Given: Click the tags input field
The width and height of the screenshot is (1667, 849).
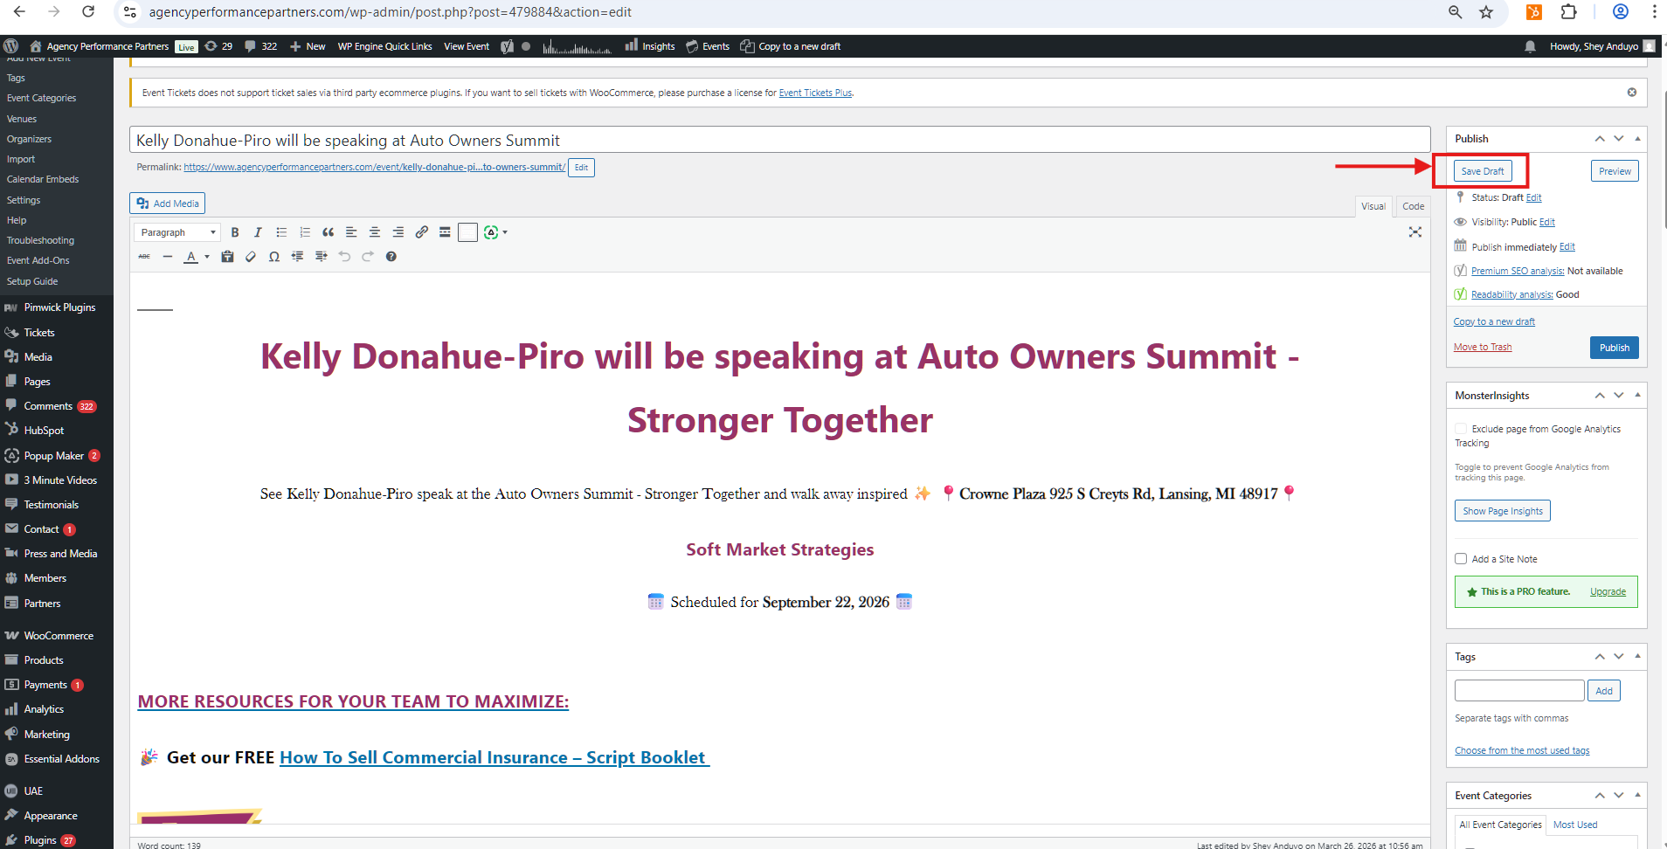Looking at the screenshot, I should click(1518, 691).
